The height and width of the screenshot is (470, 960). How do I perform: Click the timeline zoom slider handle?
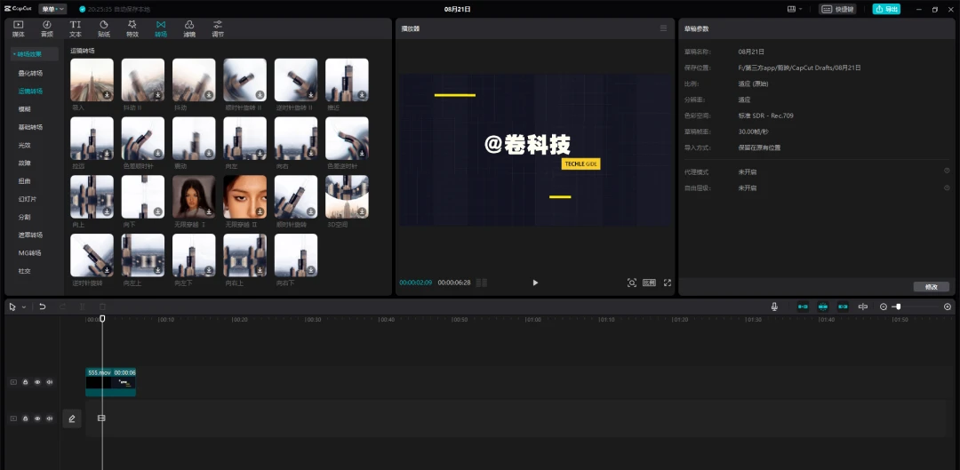898,307
